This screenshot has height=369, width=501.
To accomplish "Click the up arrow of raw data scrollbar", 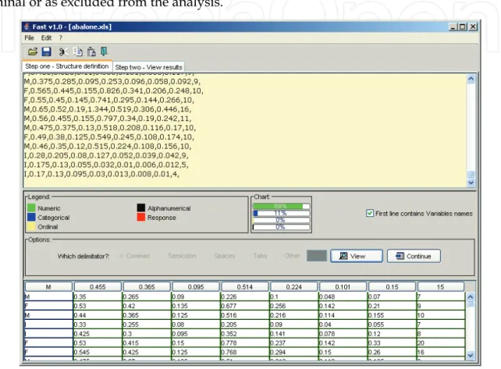I will pyautogui.click(x=471, y=79).
